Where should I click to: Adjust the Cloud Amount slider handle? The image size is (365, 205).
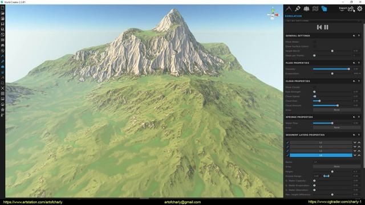[338, 105]
